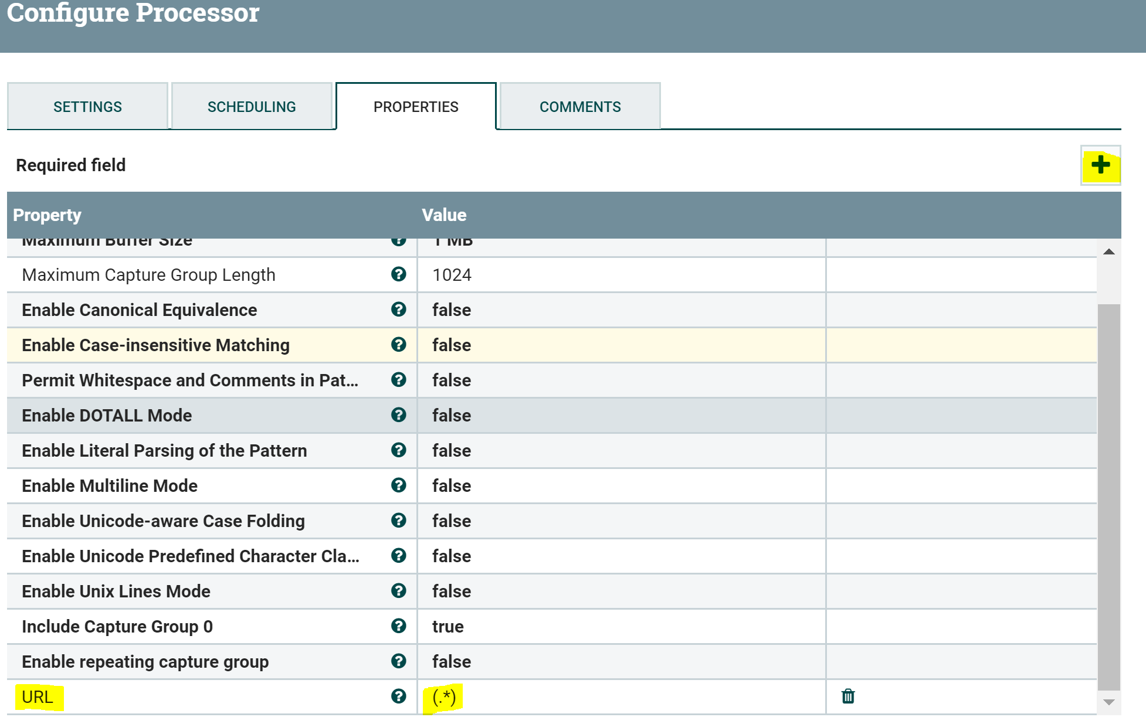The width and height of the screenshot is (1146, 724).
Task: View help for Include Capture Group 0
Action: tap(399, 626)
